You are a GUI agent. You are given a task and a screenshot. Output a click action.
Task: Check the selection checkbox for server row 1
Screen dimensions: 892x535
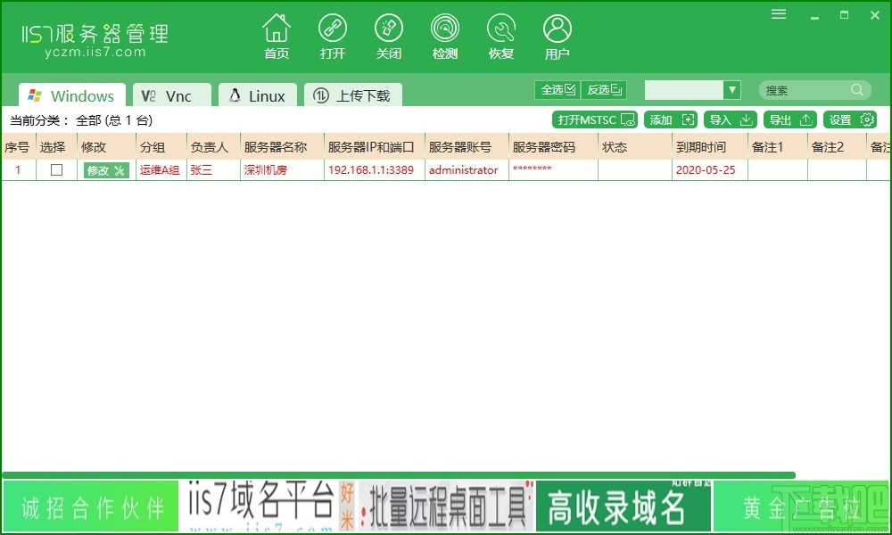pyautogui.click(x=55, y=169)
